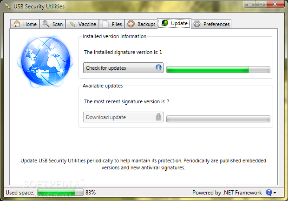Click the Powered by .NET Framework label
The image size is (288, 201).
click(227, 193)
